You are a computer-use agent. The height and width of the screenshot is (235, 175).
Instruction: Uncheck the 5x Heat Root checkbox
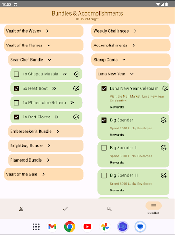tap(17, 88)
